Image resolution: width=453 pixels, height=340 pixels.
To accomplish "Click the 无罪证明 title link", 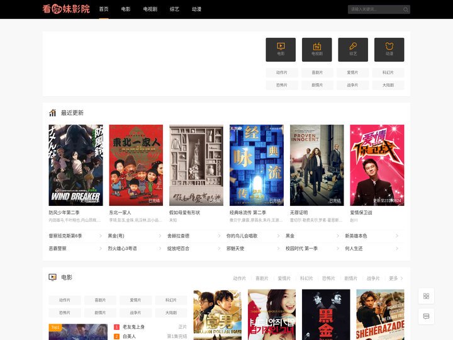I will click(299, 213).
